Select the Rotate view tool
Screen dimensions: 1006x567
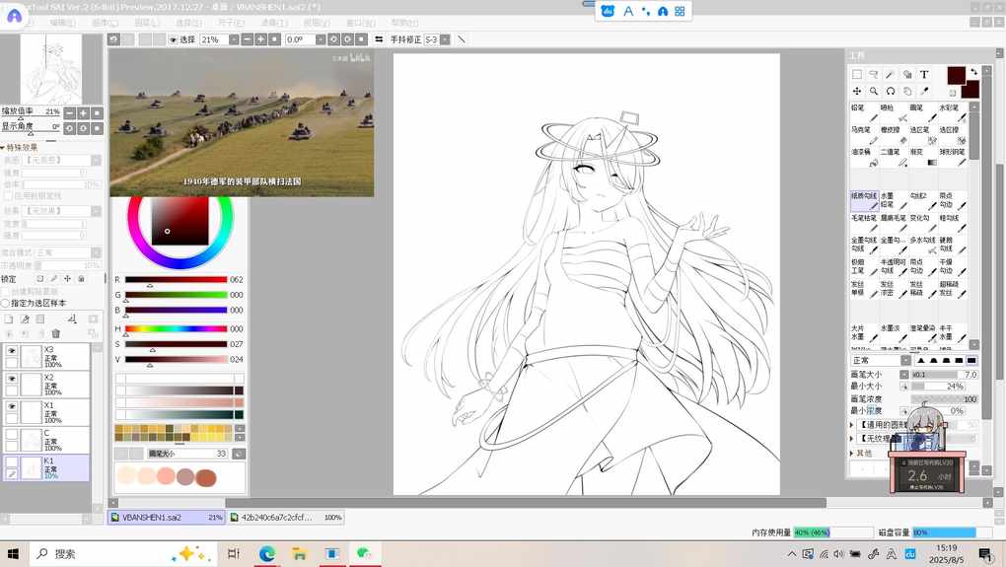pyautogui.click(x=890, y=91)
